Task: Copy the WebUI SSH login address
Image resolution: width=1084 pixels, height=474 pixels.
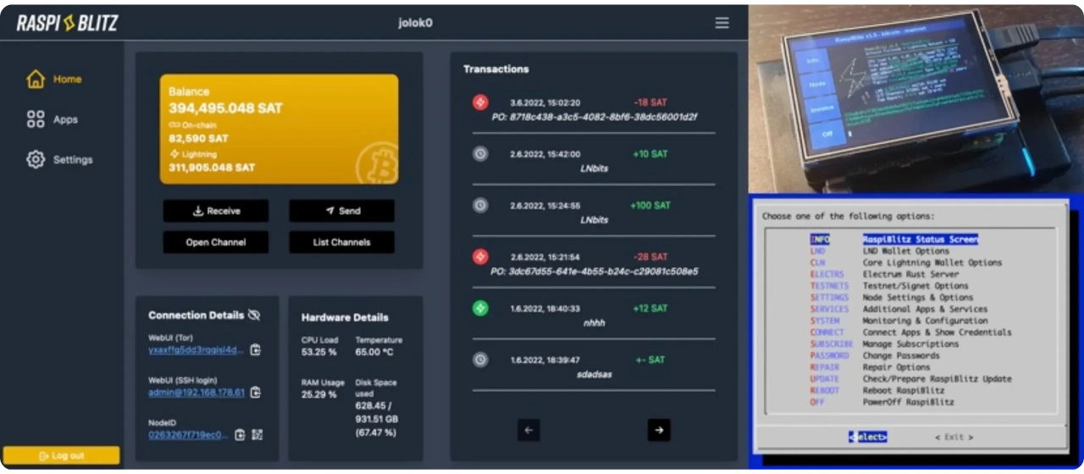Action: point(256,393)
